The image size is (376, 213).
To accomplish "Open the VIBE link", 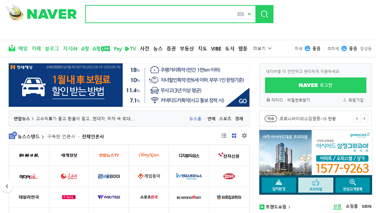I will [x=216, y=49].
